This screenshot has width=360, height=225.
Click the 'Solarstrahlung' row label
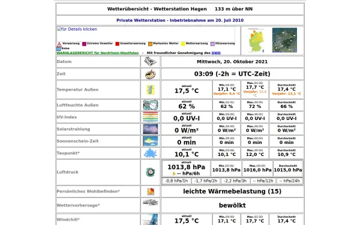click(73, 129)
